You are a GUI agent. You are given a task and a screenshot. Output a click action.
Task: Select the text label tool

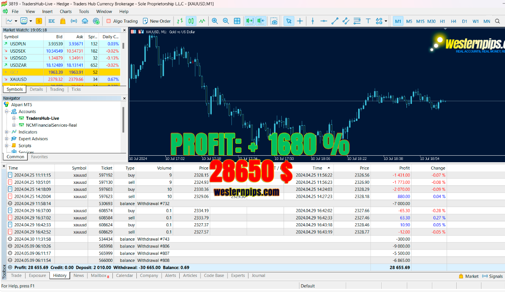(x=368, y=21)
